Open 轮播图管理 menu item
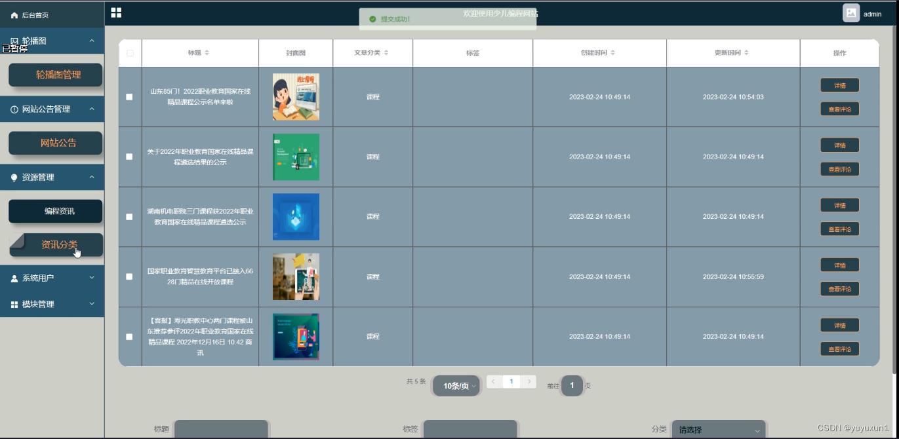The height and width of the screenshot is (439, 899). (x=55, y=75)
